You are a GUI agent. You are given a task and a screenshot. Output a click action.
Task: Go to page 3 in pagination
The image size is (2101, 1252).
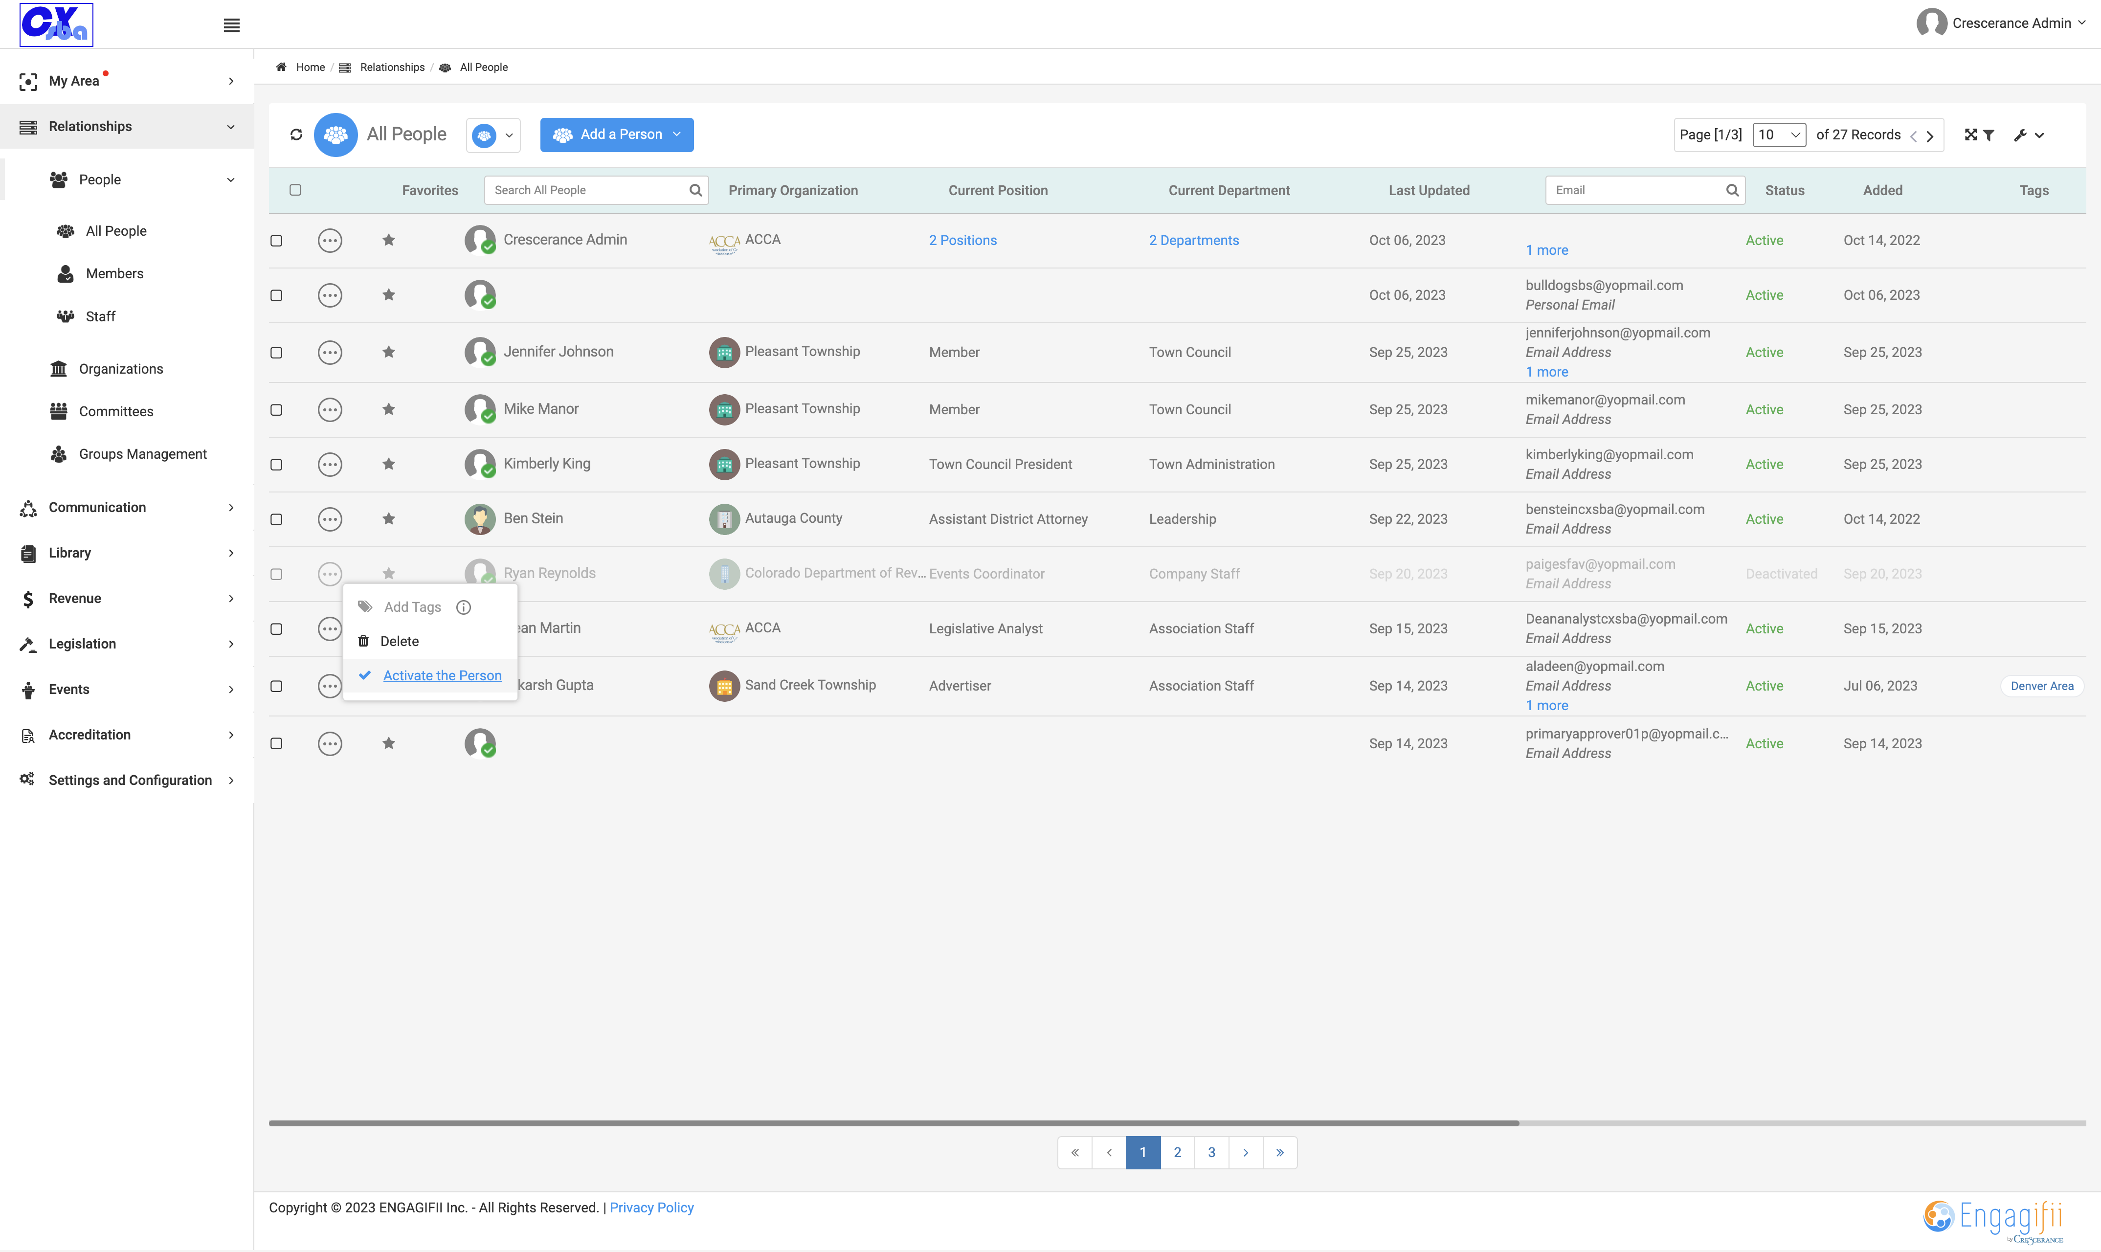click(x=1211, y=1152)
